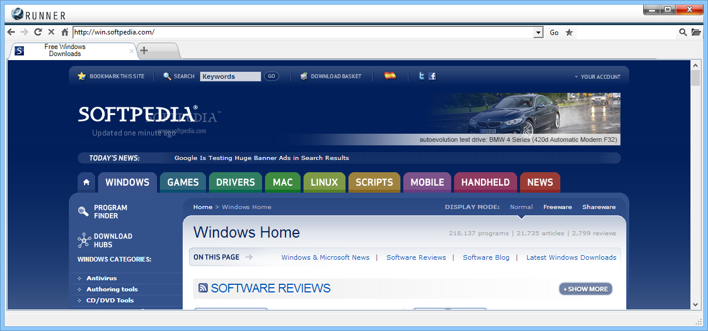Switch to Spanish flag language

click(x=390, y=75)
